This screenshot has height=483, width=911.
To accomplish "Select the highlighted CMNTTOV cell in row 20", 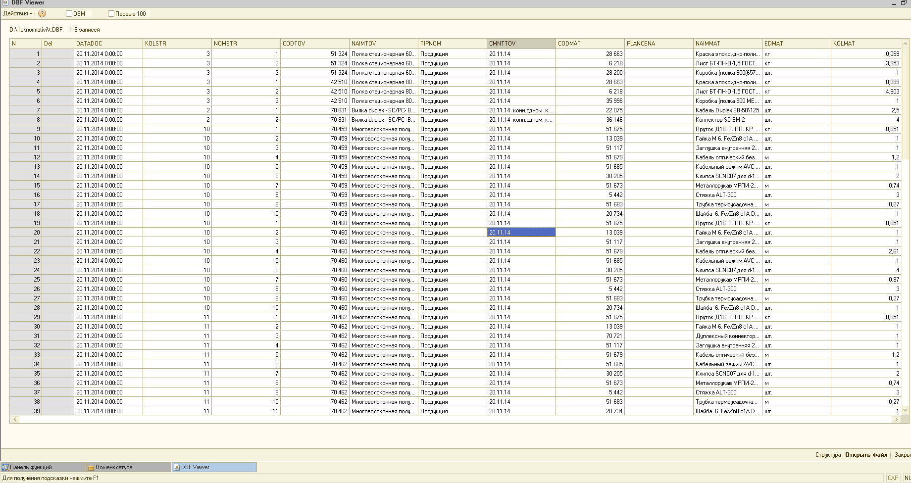I will (x=521, y=233).
